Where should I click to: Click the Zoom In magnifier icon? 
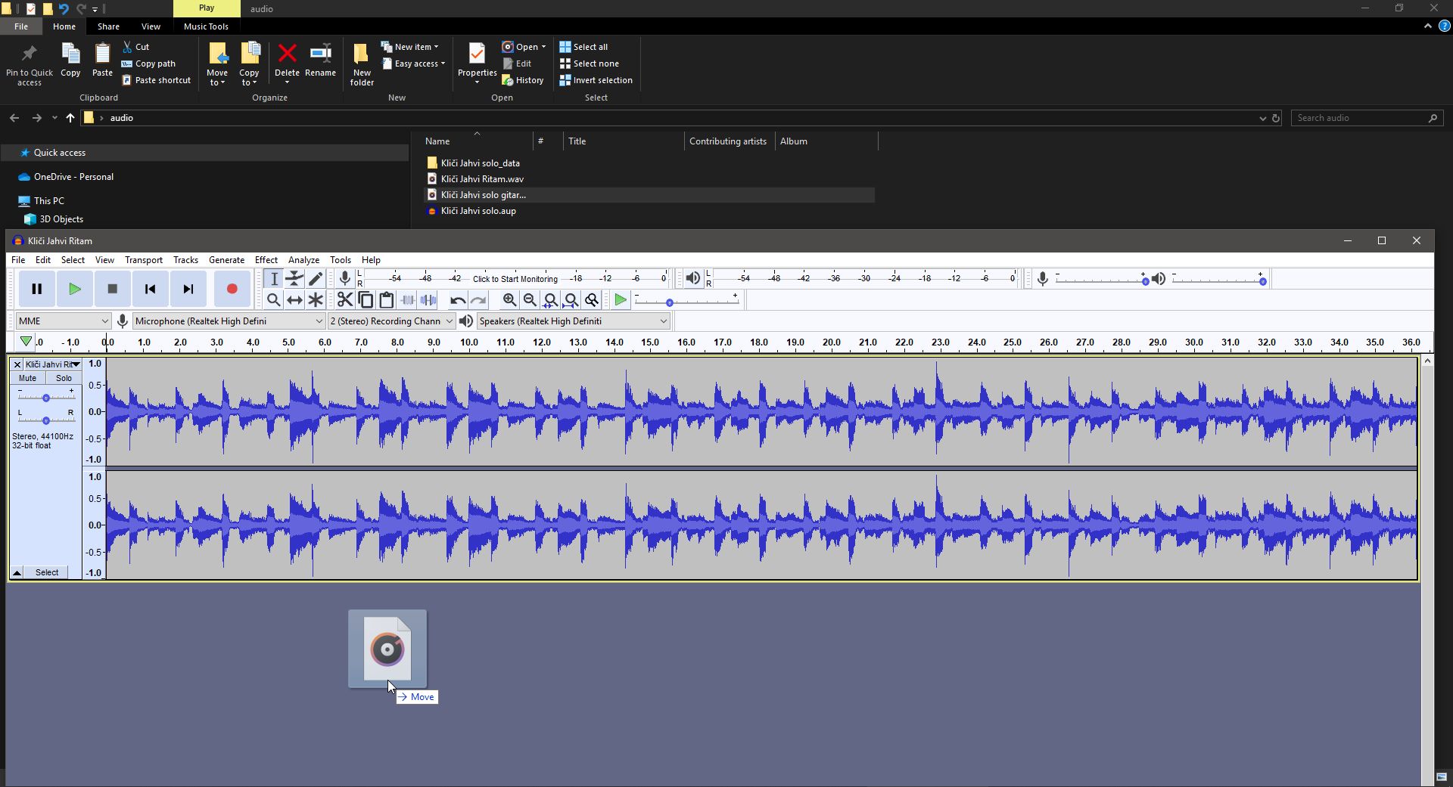point(509,300)
